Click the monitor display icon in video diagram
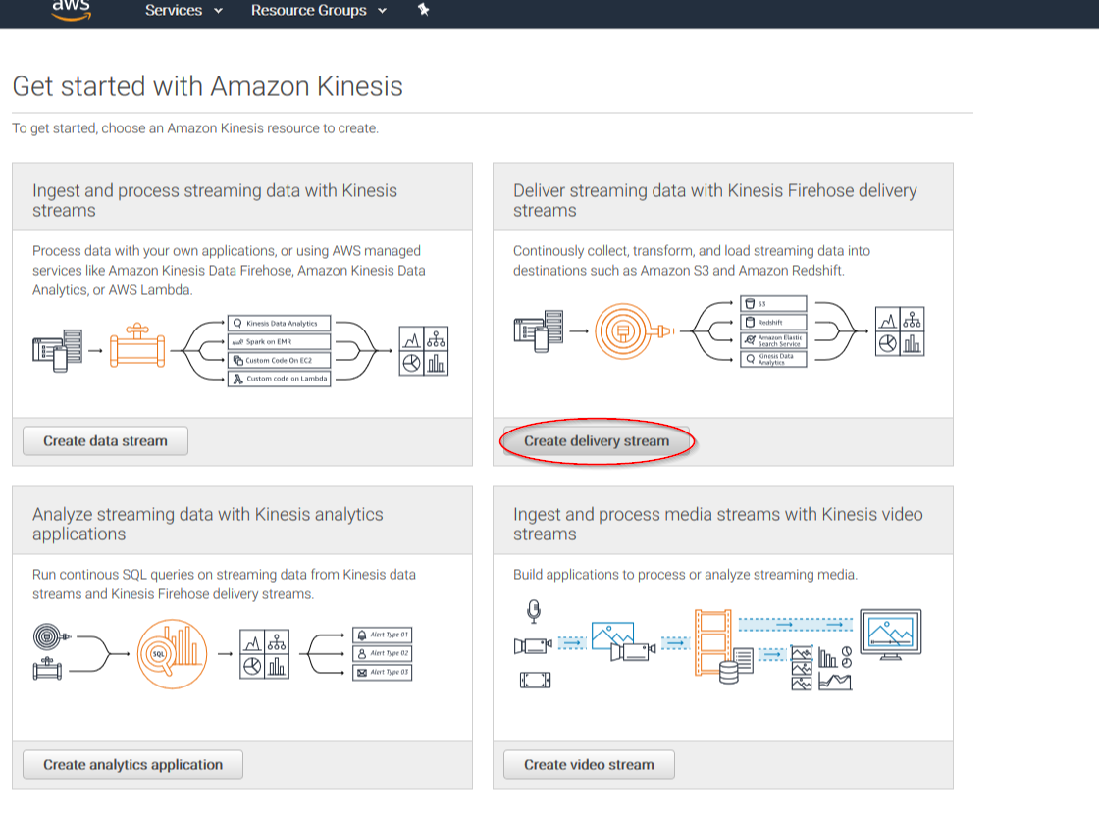The height and width of the screenshot is (813, 1099). point(891,635)
